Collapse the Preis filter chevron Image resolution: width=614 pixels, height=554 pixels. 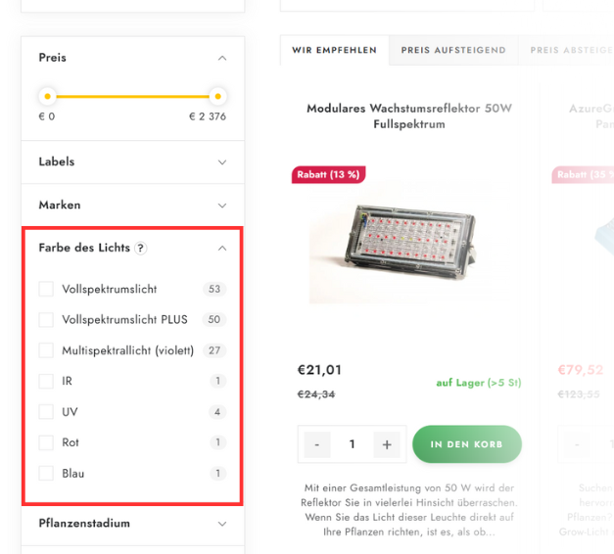tap(222, 58)
